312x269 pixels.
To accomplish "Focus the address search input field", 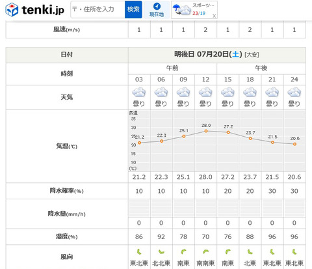I will 97,10.
